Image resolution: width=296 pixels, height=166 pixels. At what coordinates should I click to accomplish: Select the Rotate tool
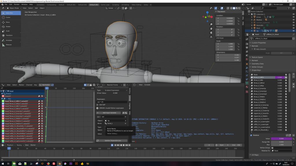11,27
